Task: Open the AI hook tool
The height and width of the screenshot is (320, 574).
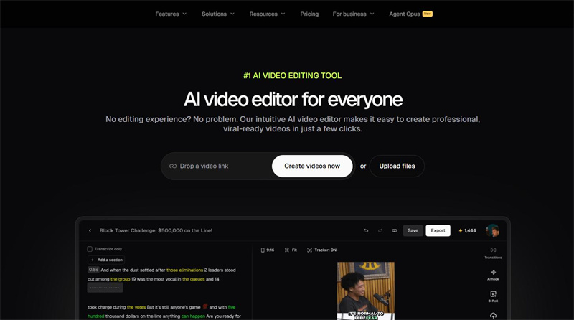Action: pyautogui.click(x=493, y=273)
